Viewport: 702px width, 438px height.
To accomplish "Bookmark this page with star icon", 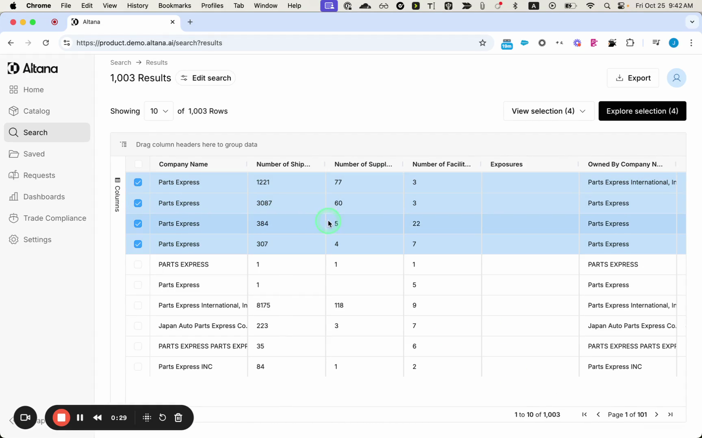I will [482, 43].
